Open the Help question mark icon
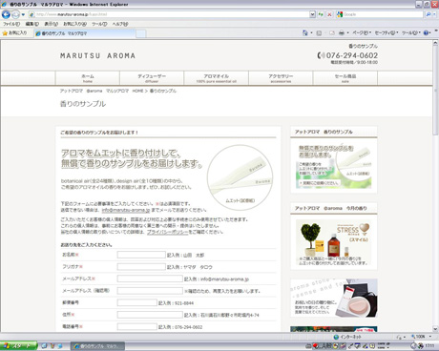Viewport: 439px width, 351px height. tap(426, 32)
